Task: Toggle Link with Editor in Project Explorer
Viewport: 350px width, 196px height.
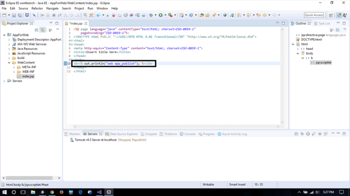Action: click(x=43, y=30)
